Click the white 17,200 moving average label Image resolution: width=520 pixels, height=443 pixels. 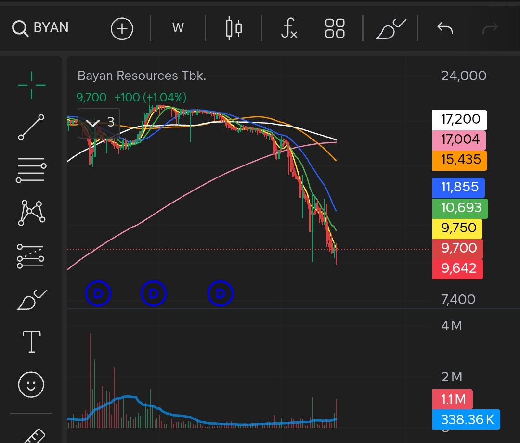460,120
